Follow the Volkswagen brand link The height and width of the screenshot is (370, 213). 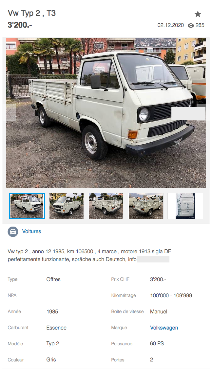[164, 328]
